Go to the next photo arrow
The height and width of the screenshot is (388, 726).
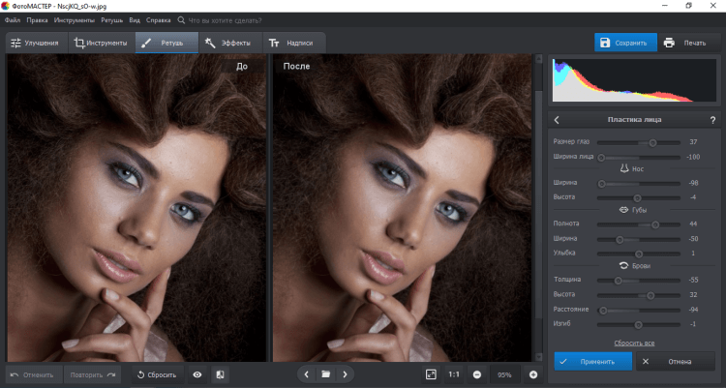pos(346,374)
